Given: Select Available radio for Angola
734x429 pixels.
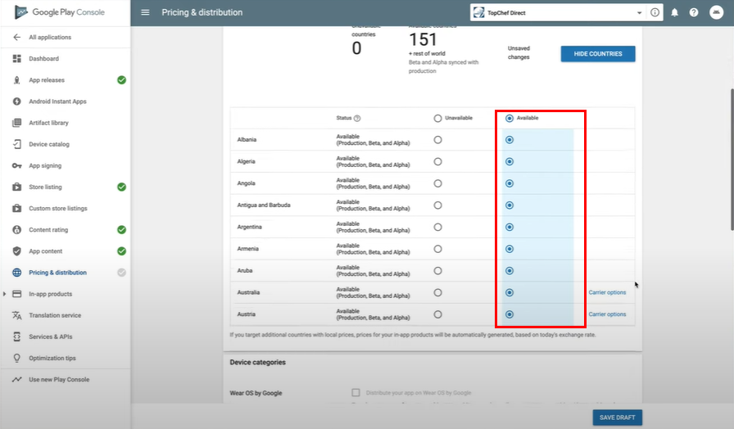Looking at the screenshot, I should (510, 183).
